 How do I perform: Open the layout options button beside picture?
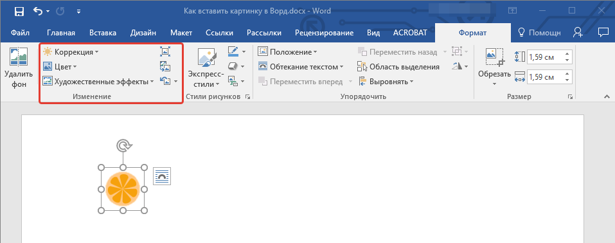161,176
